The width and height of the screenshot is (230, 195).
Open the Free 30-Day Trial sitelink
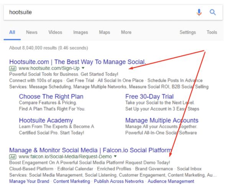pyautogui.click(x=149, y=97)
